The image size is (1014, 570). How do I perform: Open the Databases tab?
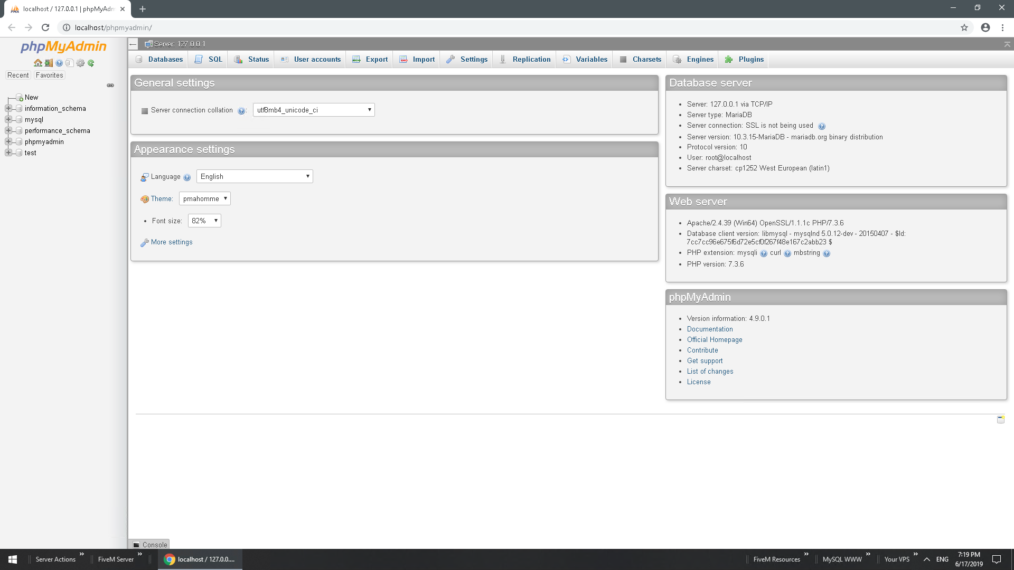click(x=159, y=60)
